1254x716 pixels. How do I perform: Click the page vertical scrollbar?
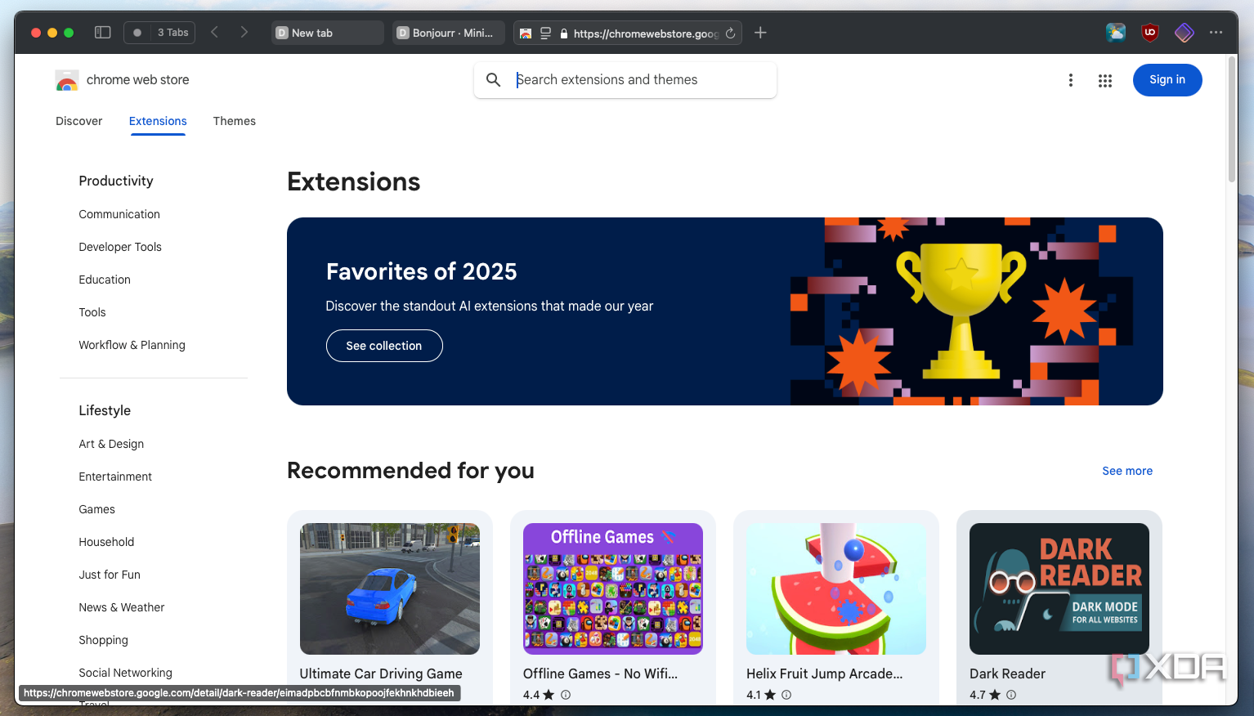[x=1232, y=119]
